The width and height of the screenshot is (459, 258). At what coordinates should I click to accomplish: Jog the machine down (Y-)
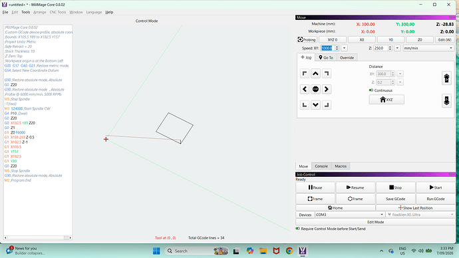(315, 104)
